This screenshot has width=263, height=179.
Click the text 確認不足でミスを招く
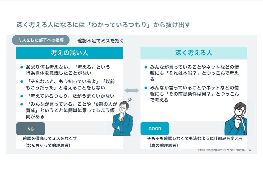pos(100,41)
